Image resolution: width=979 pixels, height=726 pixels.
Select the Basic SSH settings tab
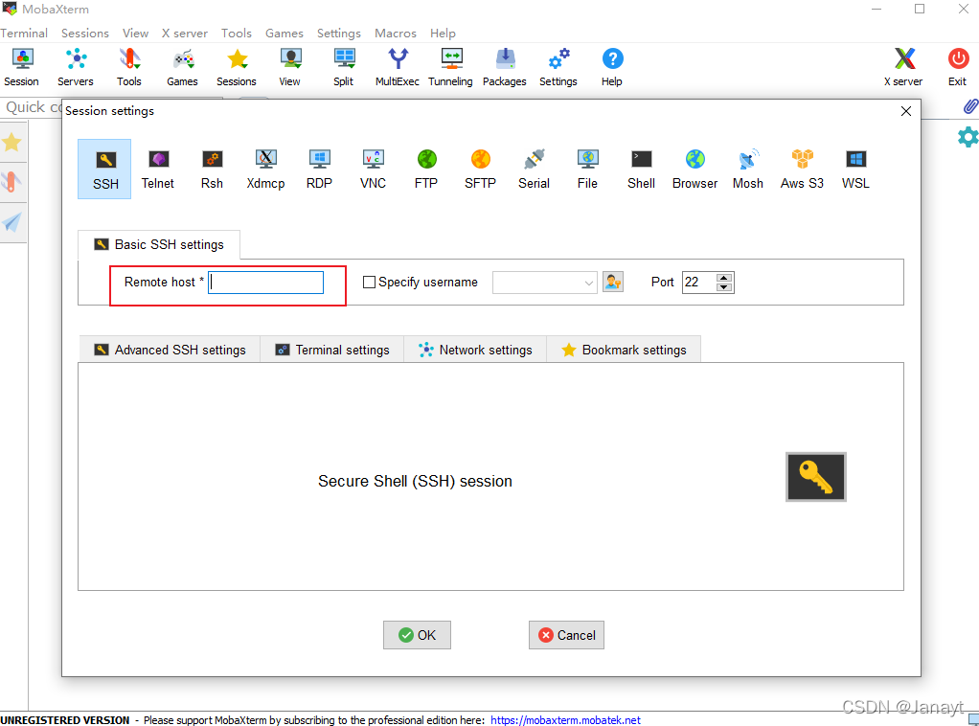(159, 244)
